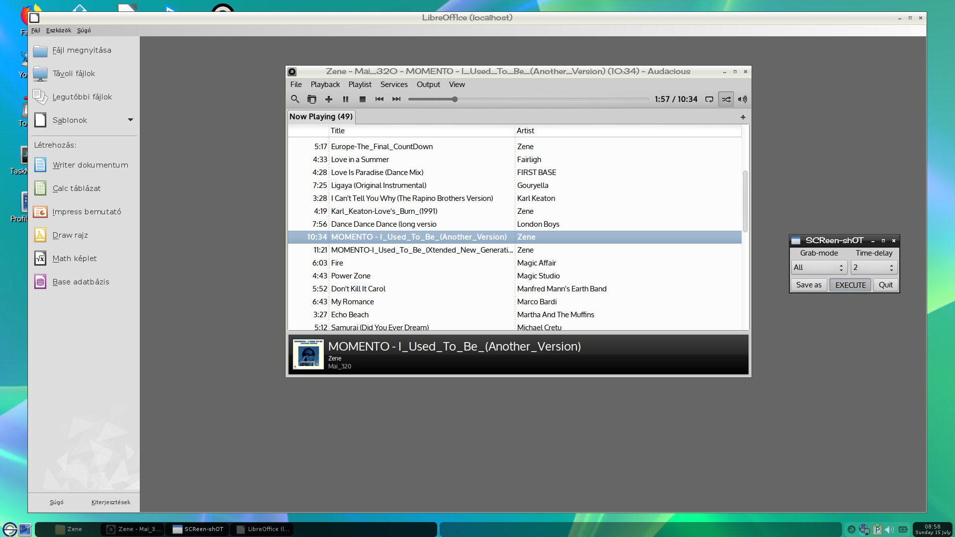Viewport: 955px width, 537px height.
Task: Click the add track icon in Audacious toolbar
Action: pos(329,99)
